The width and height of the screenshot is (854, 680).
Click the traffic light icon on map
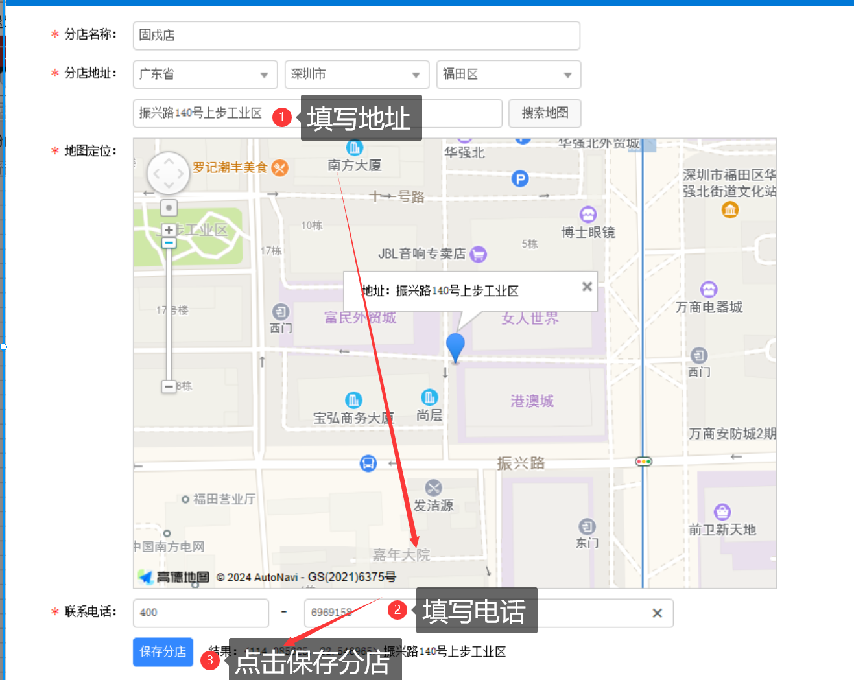(643, 462)
